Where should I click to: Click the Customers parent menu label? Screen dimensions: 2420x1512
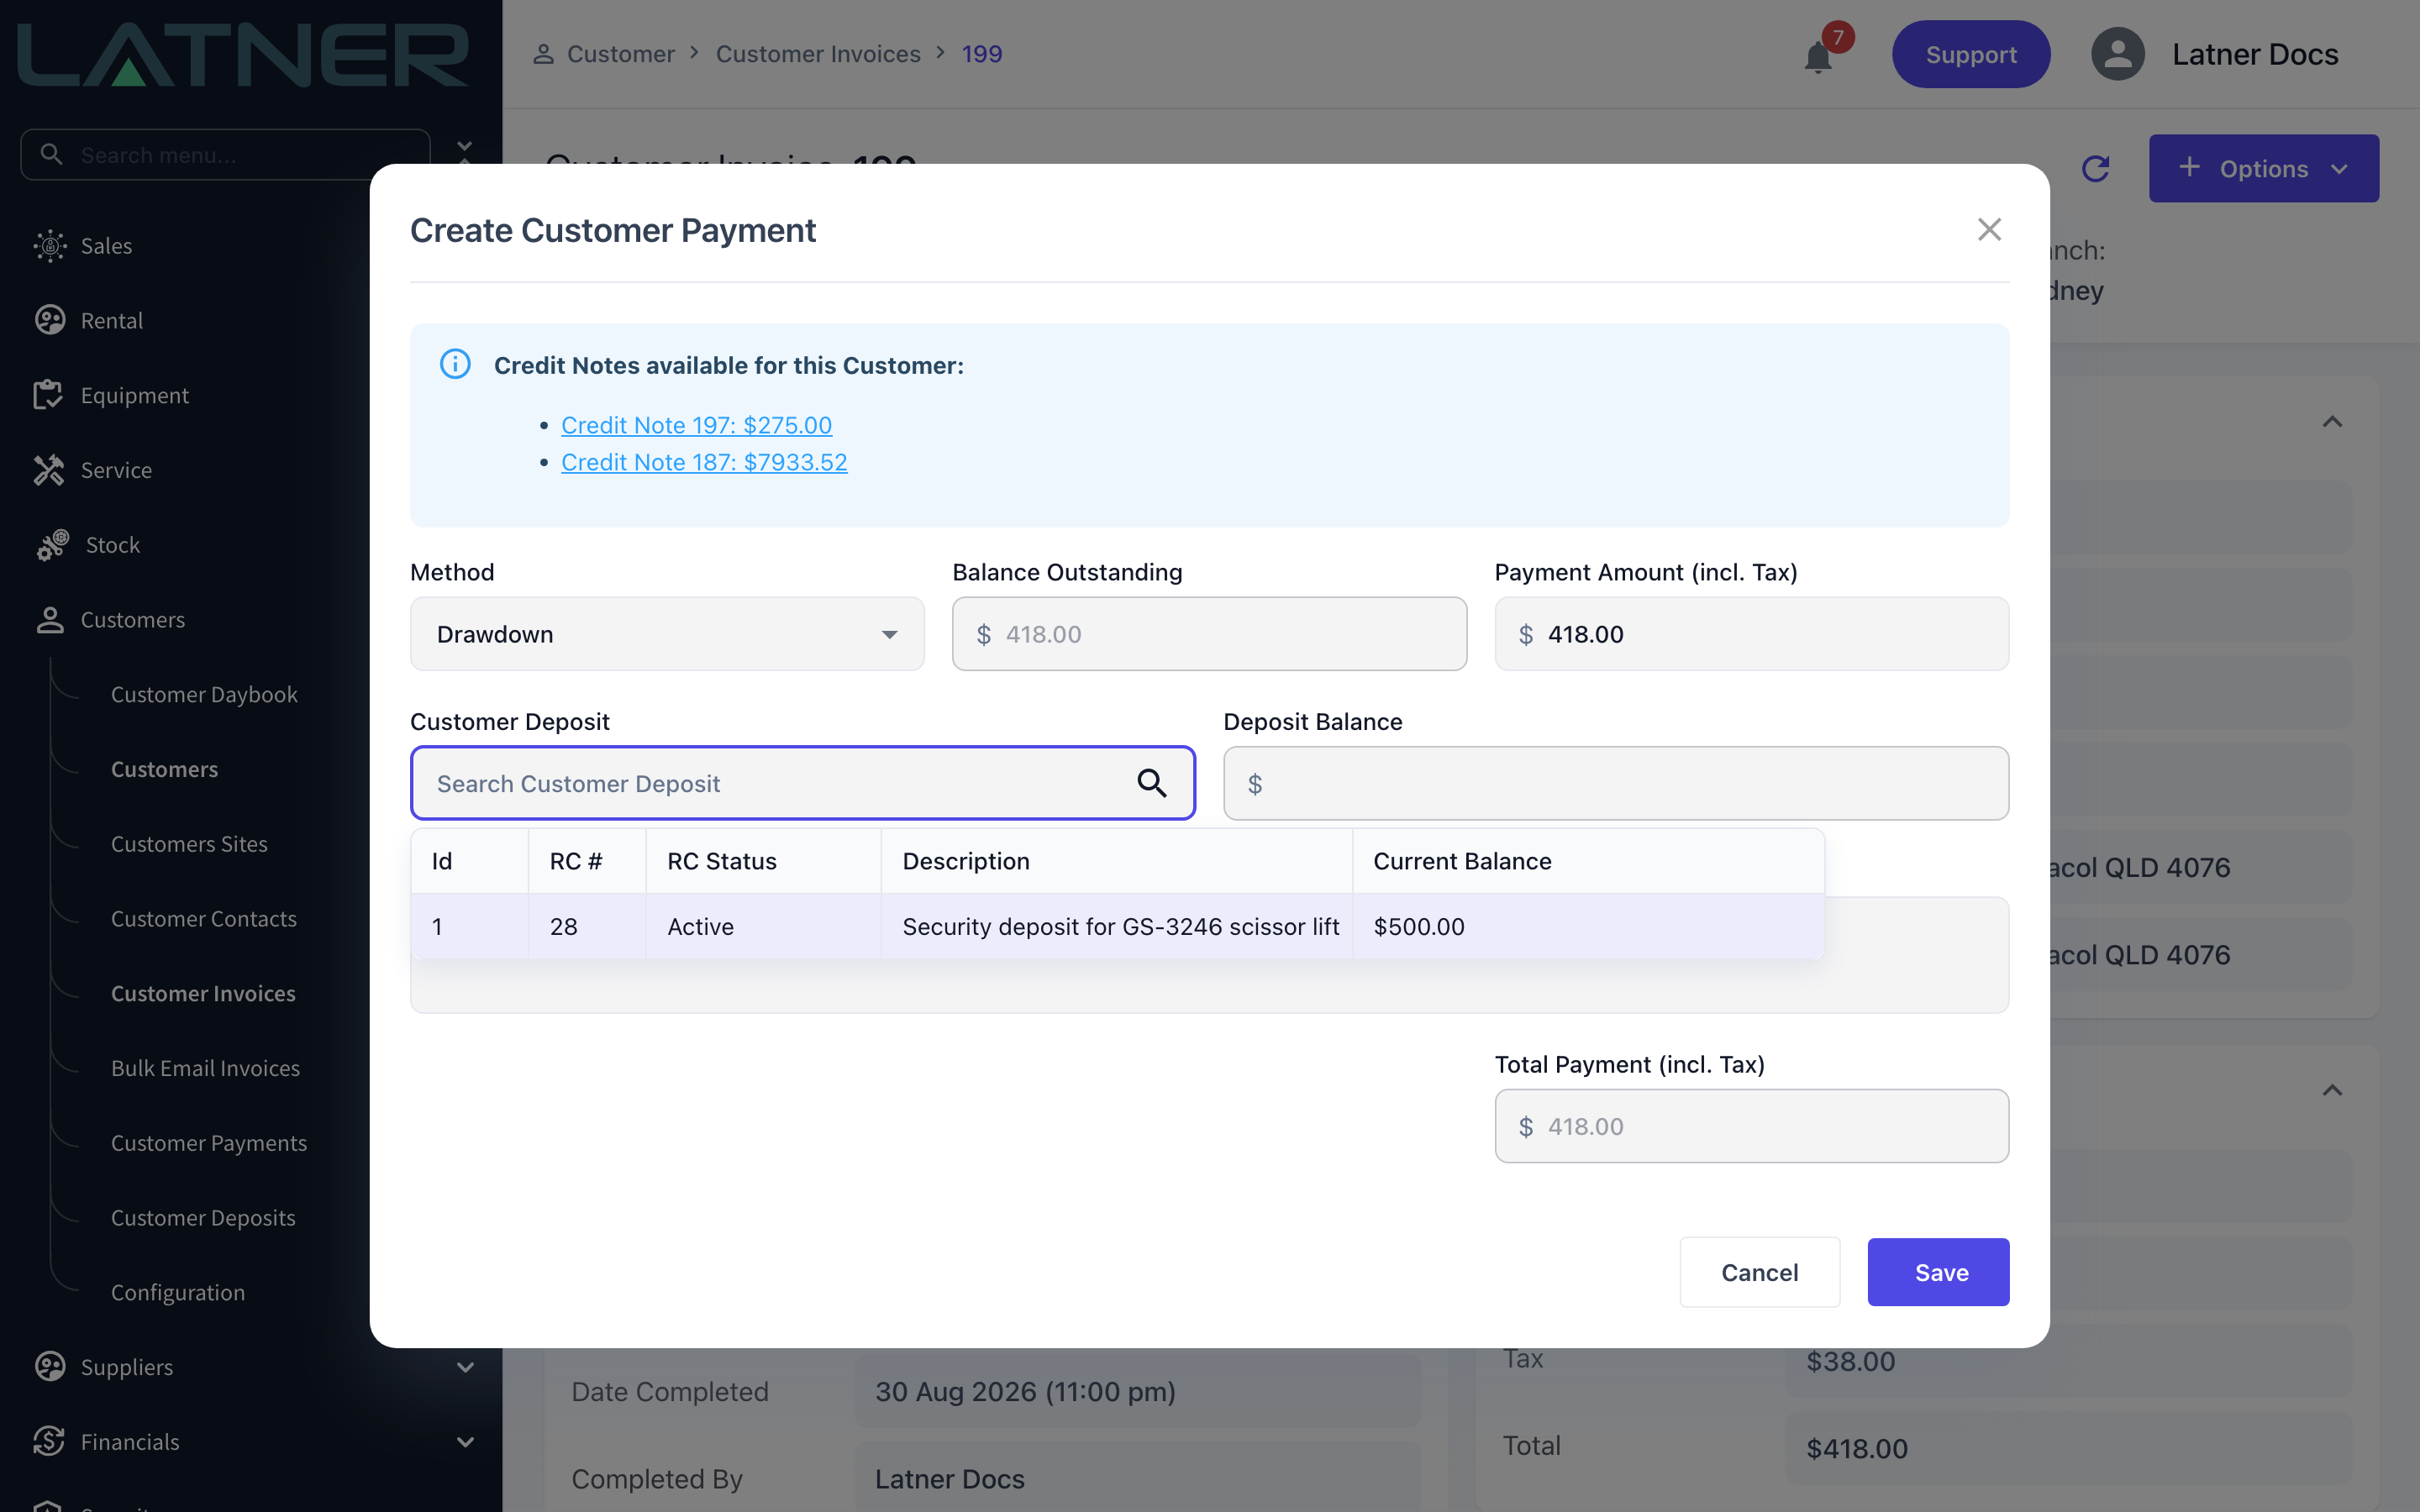[133, 620]
